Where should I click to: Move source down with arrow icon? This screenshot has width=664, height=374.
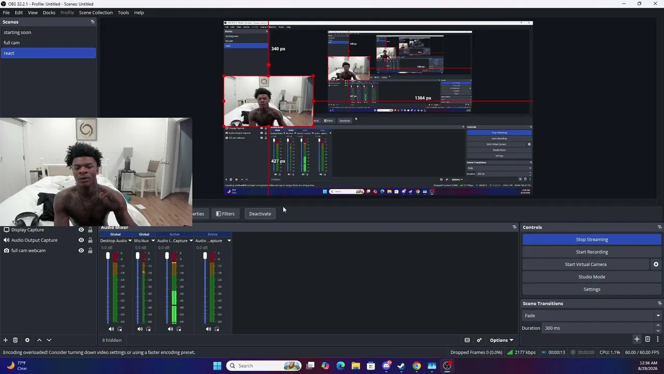tap(49, 340)
